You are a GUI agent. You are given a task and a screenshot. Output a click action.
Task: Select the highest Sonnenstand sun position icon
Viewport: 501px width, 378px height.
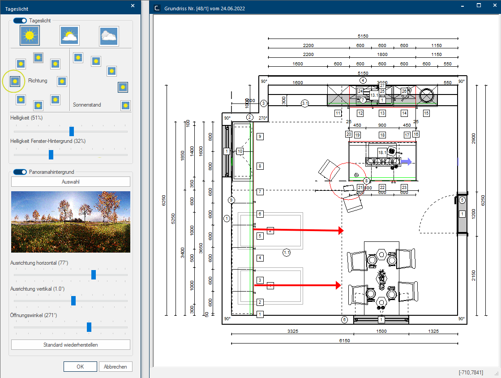click(x=78, y=57)
